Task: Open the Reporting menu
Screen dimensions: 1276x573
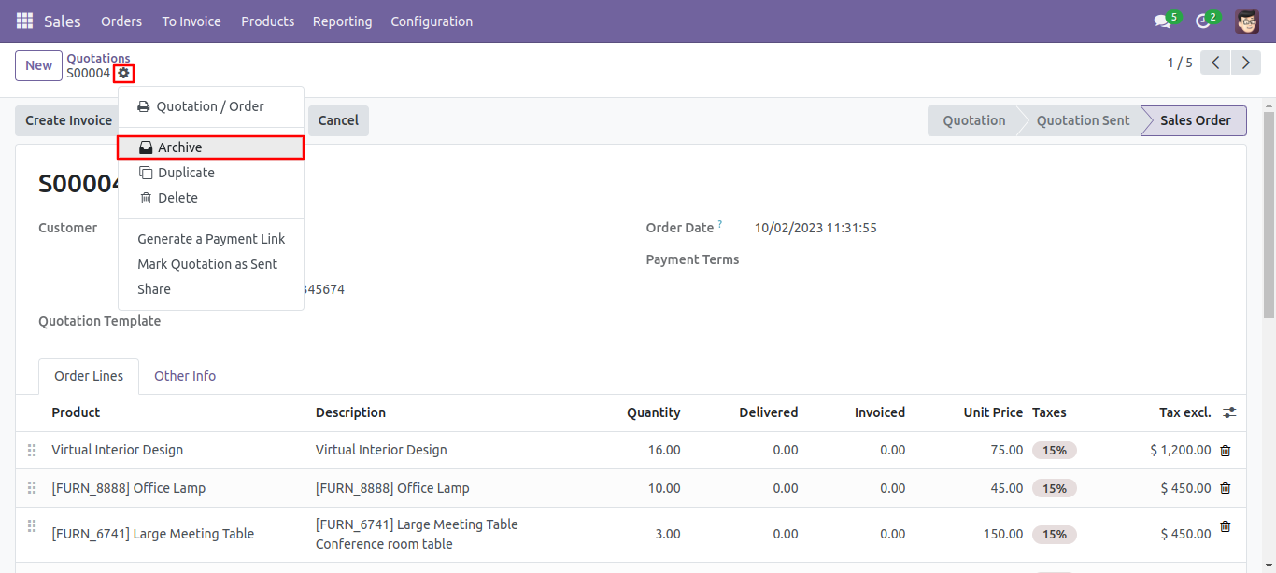Action: coord(343,21)
